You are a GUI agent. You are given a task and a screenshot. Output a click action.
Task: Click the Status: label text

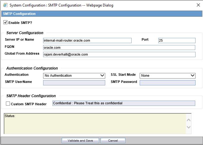pos(10,116)
